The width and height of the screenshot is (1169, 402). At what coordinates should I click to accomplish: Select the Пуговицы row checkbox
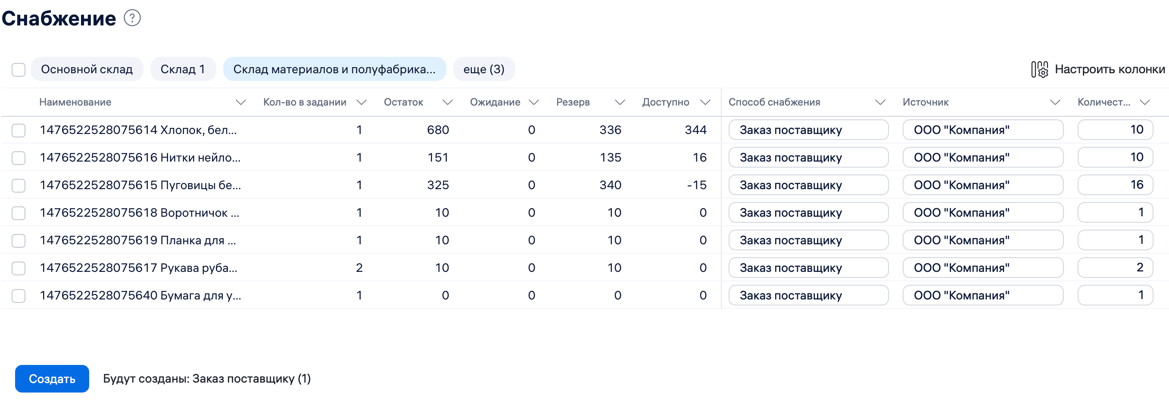(x=19, y=186)
